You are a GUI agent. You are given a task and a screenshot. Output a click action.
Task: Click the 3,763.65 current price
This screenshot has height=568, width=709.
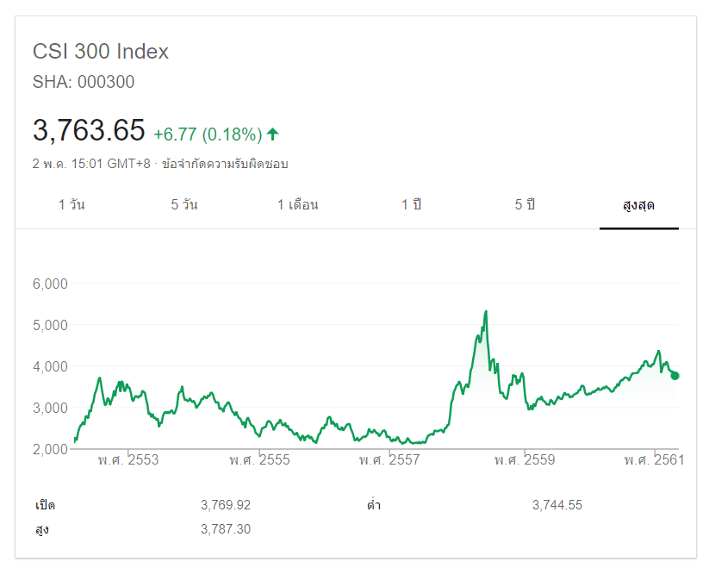(89, 131)
